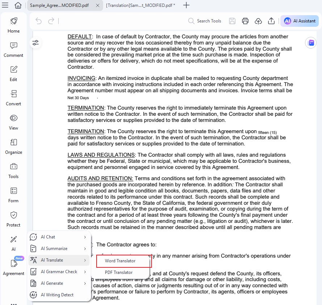Open the AI Translate submenu
The image size is (322, 305).
tap(59, 260)
